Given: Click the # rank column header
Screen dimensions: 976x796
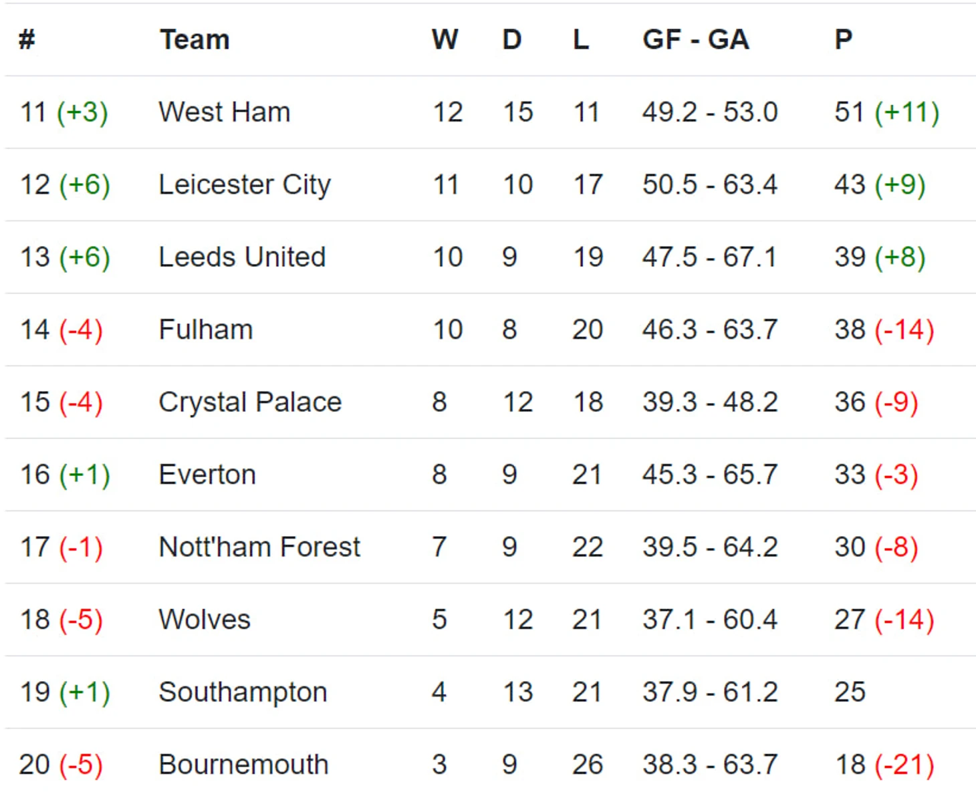Looking at the screenshot, I should [x=27, y=39].
